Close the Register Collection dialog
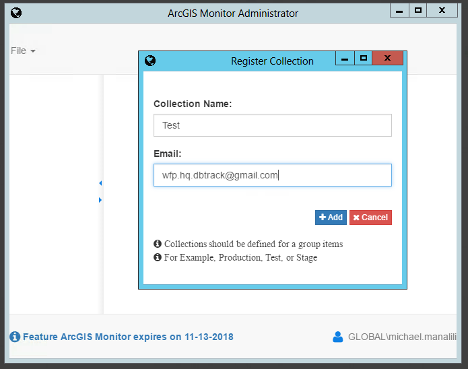The height and width of the screenshot is (369, 468). 387,58
